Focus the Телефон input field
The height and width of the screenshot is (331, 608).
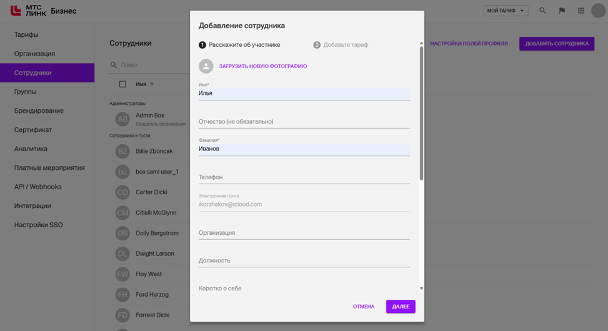pyautogui.click(x=304, y=177)
